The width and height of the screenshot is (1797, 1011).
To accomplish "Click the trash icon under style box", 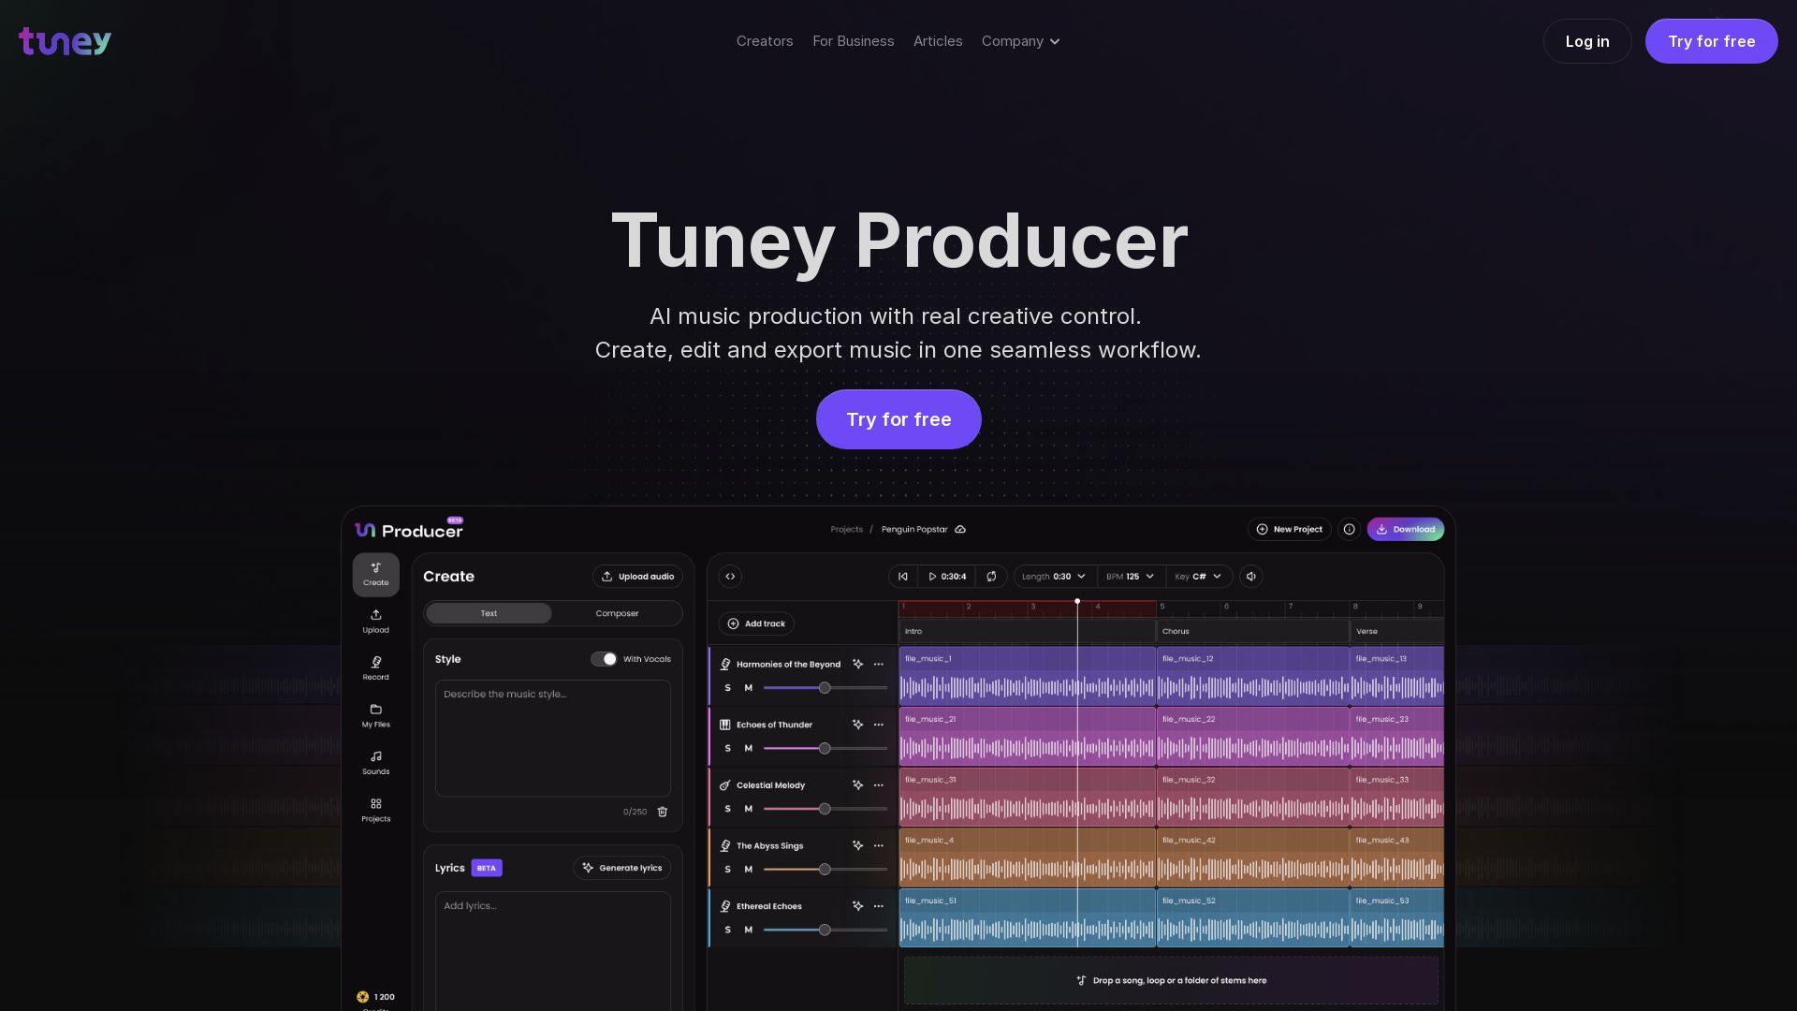I will 663,812.
